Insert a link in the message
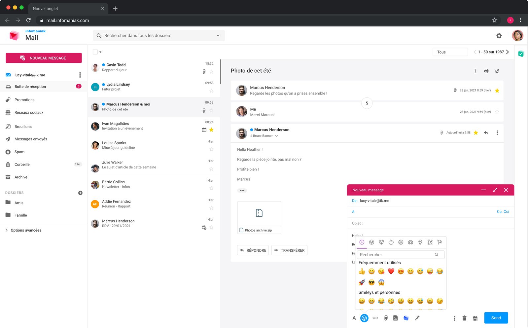Screen dimensions: 528x328 375,318
